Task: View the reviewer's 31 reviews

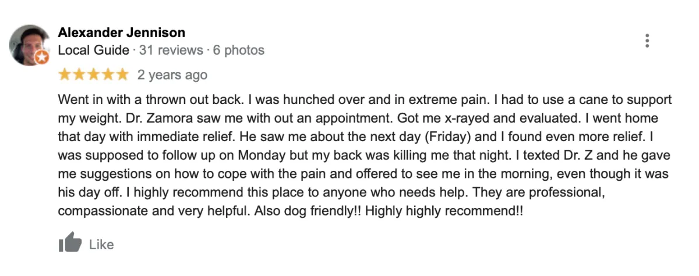Action: point(171,51)
